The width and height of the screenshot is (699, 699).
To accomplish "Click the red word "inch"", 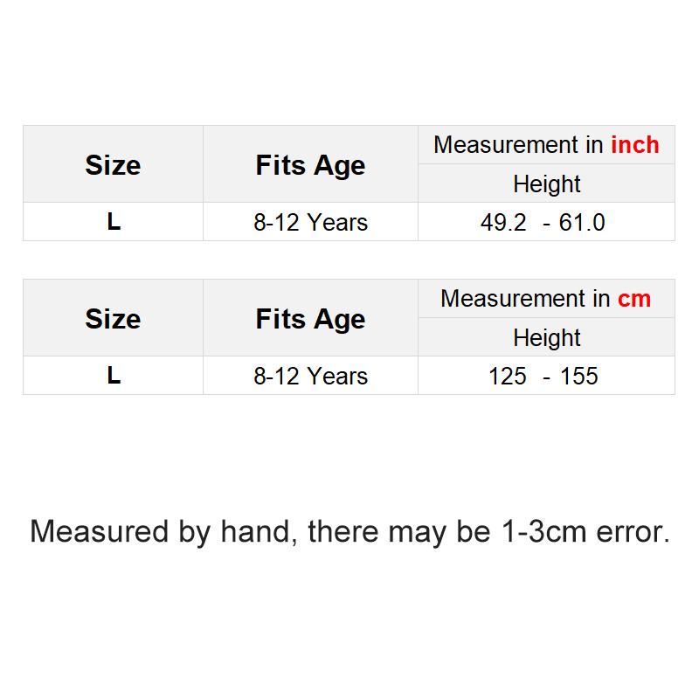I will coord(635,145).
